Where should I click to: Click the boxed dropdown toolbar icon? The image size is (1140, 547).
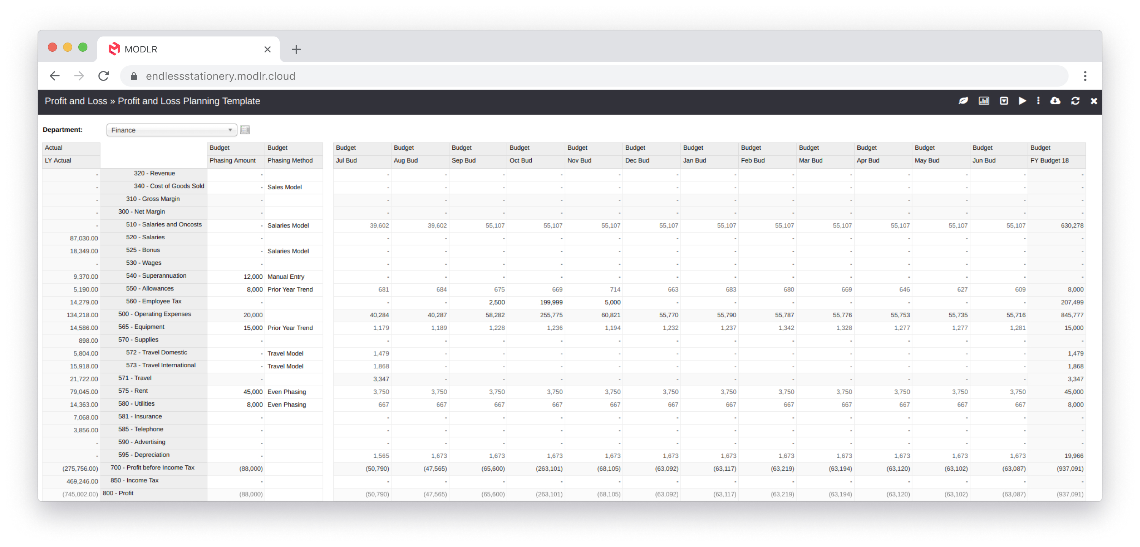(1003, 101)
